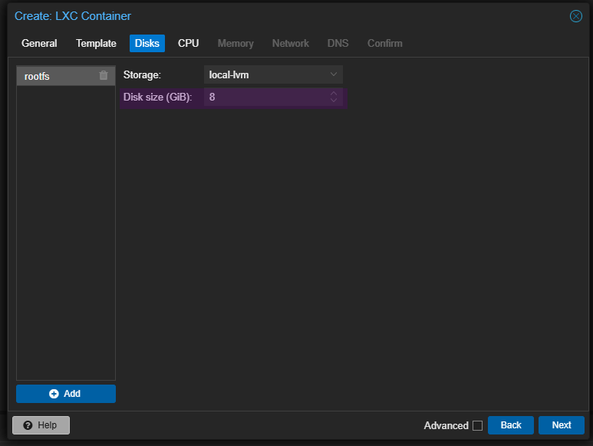Delete rootfs disk via trash icon
This screenshot has width=593, height=446.
coord(104,76)
